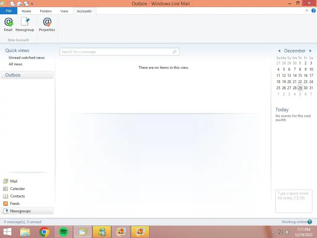Select the Accounts ribbon tab
This screenshot has height=238, width=317.
84,11
